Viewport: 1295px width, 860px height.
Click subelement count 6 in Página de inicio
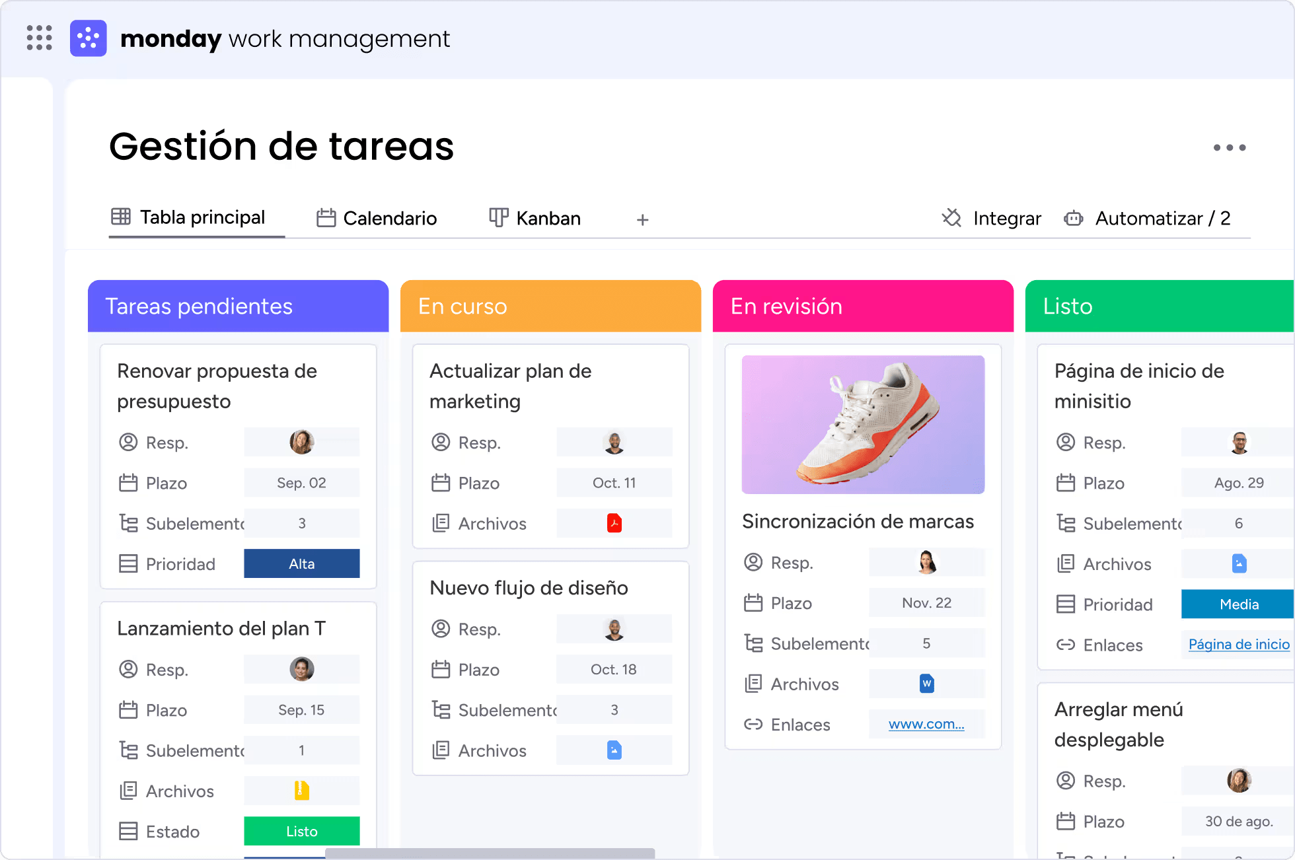pos(1238,523)
